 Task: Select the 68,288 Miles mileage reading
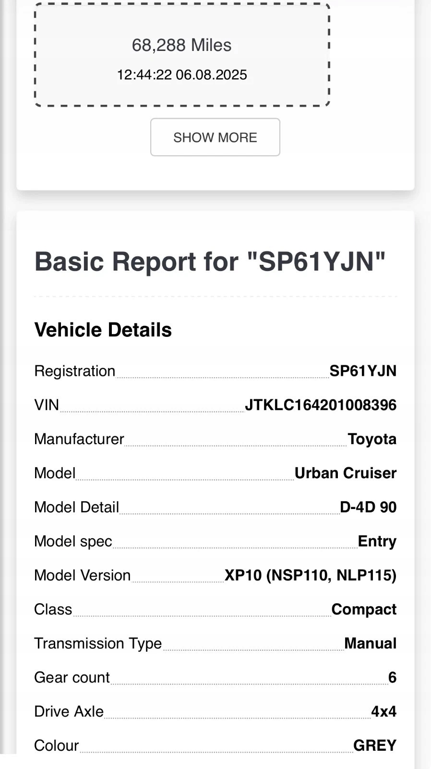(x=181, y=45)
